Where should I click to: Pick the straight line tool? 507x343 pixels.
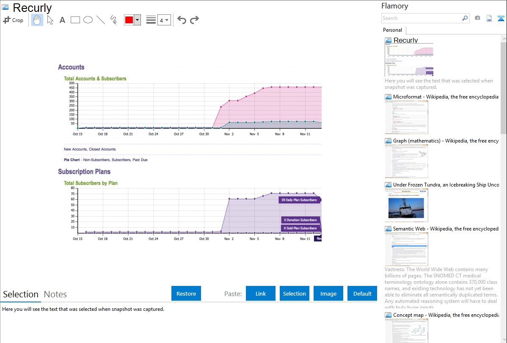pos(101,20)
